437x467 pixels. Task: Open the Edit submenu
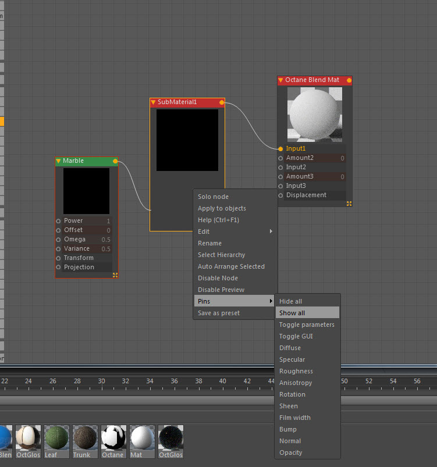coord(234,231)
